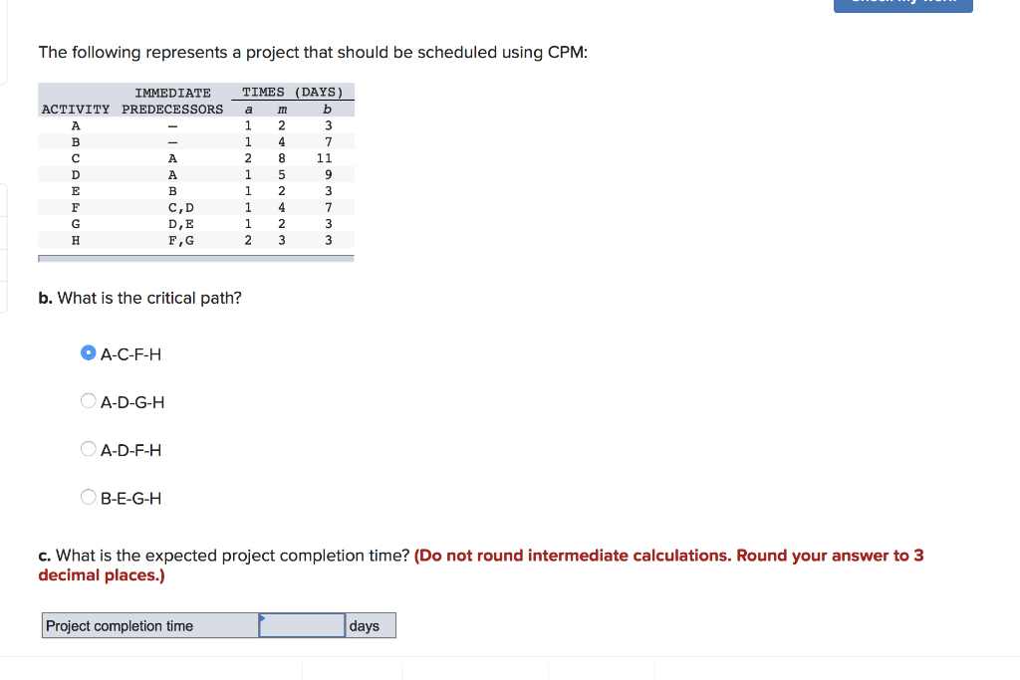Click the Check my work button
Image resolution: width=1020 pixels, height=680 pixels.
(902, 5)
